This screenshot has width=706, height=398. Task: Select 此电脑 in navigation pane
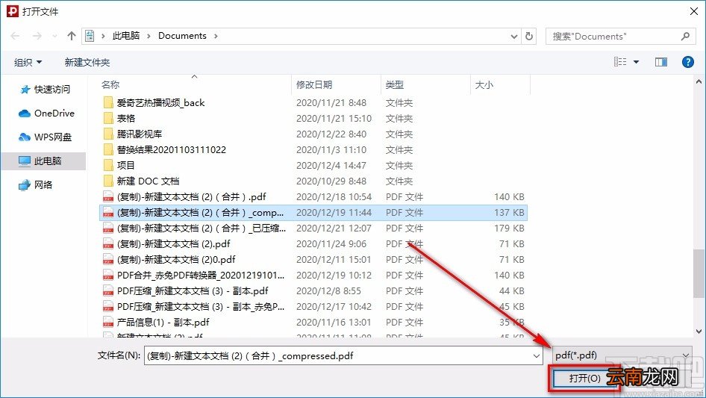[x=43, y=161]
